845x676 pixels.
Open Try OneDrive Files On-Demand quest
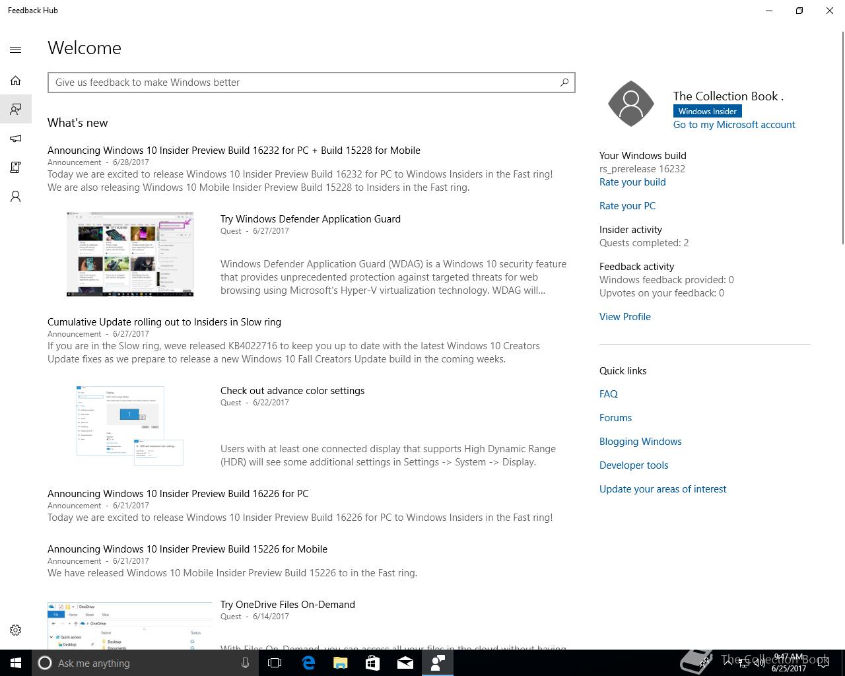click(x=288, y=605)
